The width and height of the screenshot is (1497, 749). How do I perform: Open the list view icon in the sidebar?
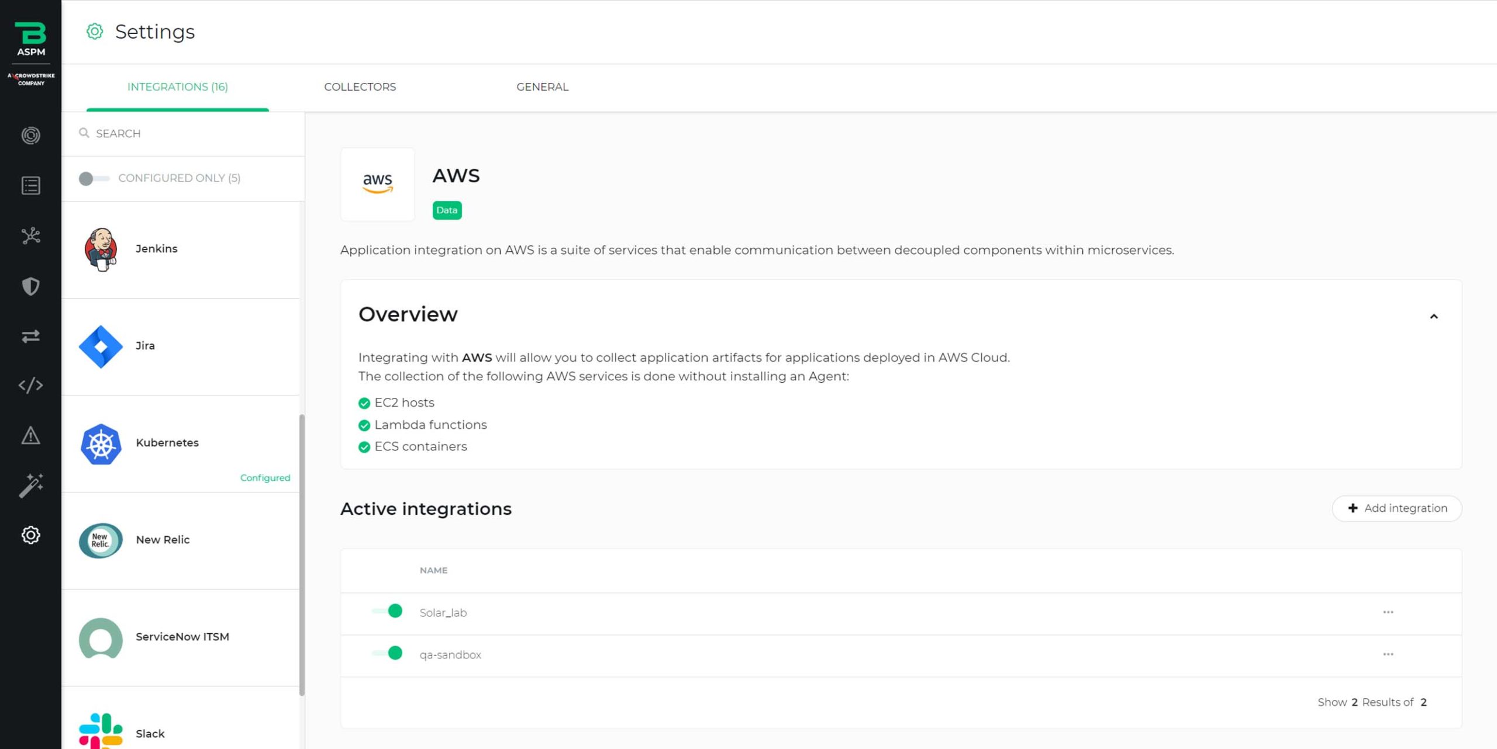(x=30, y=186)
